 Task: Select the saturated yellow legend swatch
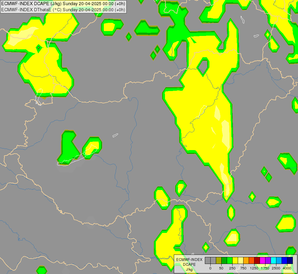click(x=235, y=261)
